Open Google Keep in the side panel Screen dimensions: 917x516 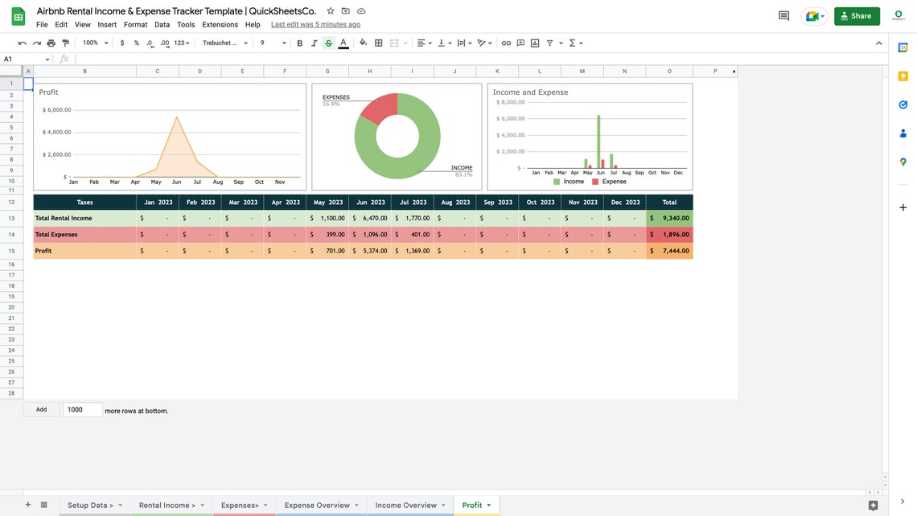(x=903, y=75)
